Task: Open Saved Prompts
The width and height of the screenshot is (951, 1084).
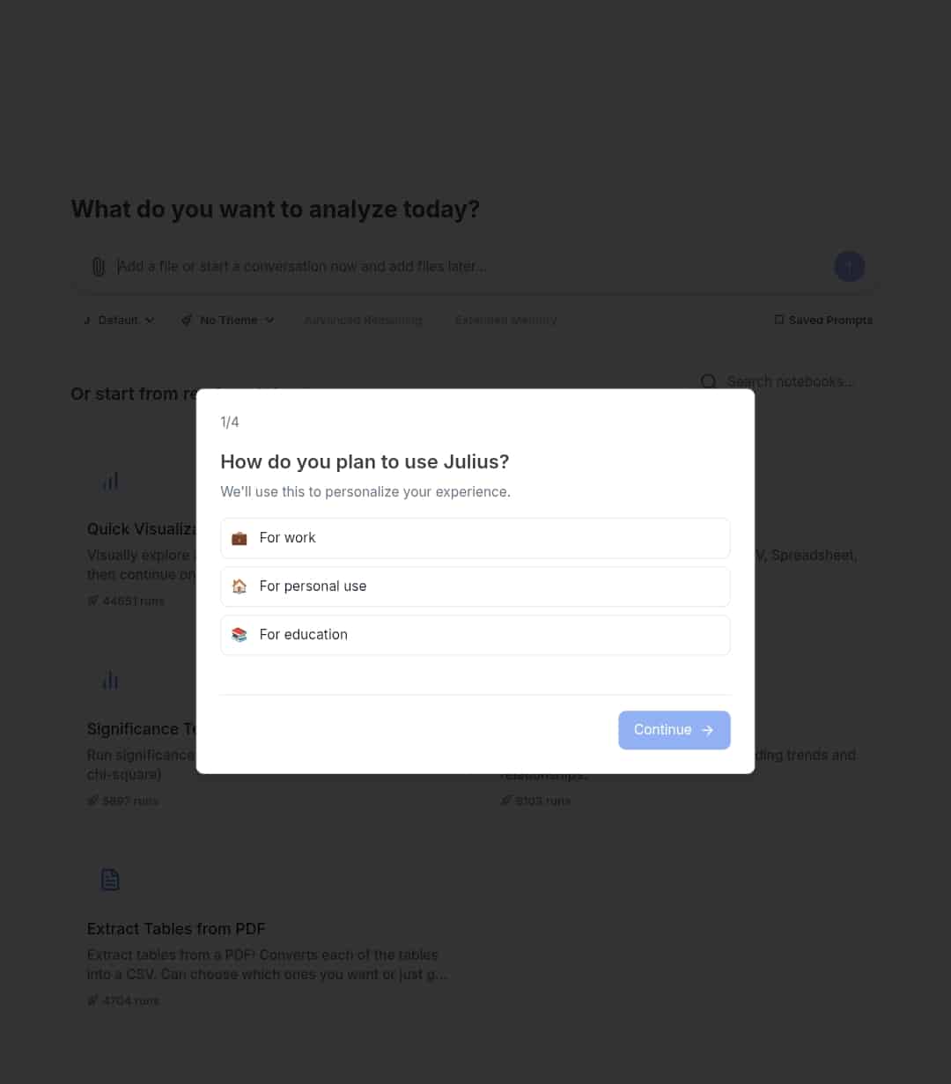Action: pos(823,320)
